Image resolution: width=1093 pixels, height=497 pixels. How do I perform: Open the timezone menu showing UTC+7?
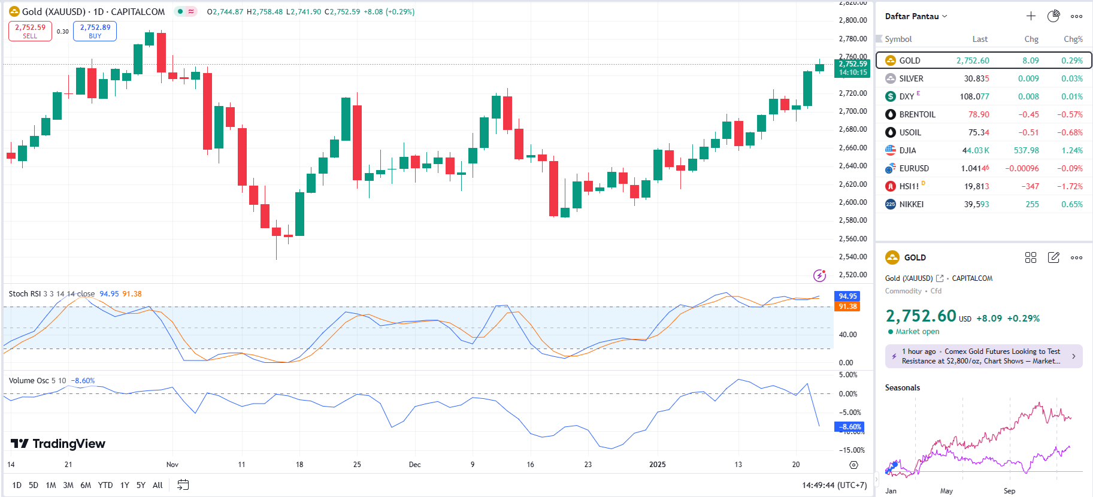click(834, 485)
